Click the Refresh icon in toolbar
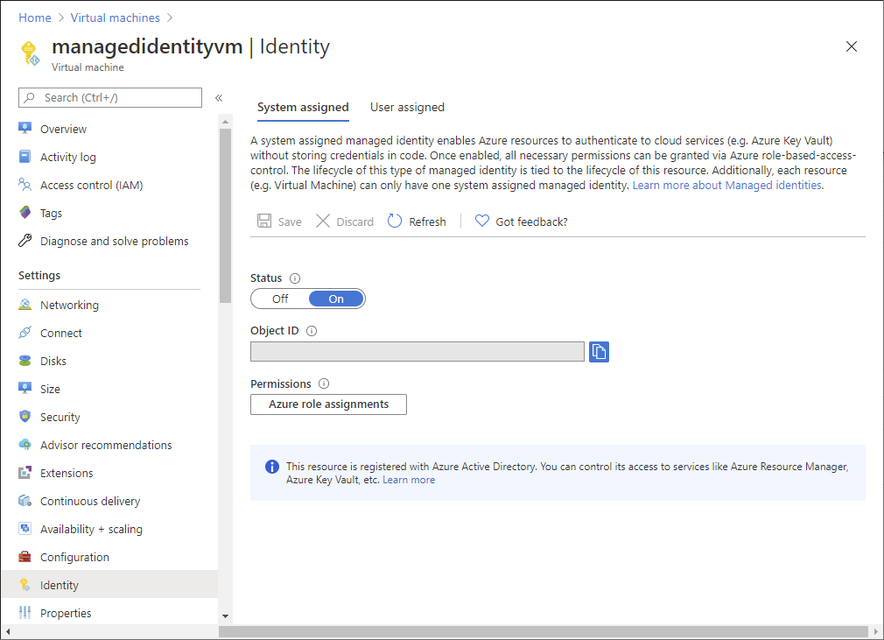884x640 pixels. pyautogui.click(x=395, y=222)
